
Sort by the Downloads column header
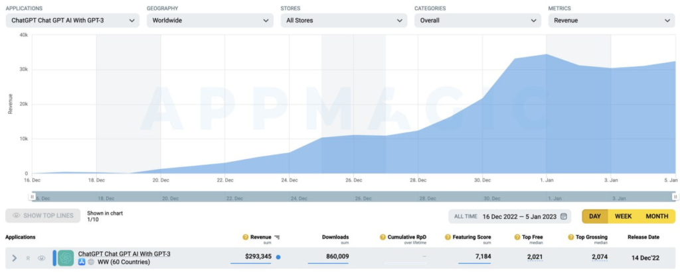click(x=335, y=237)
